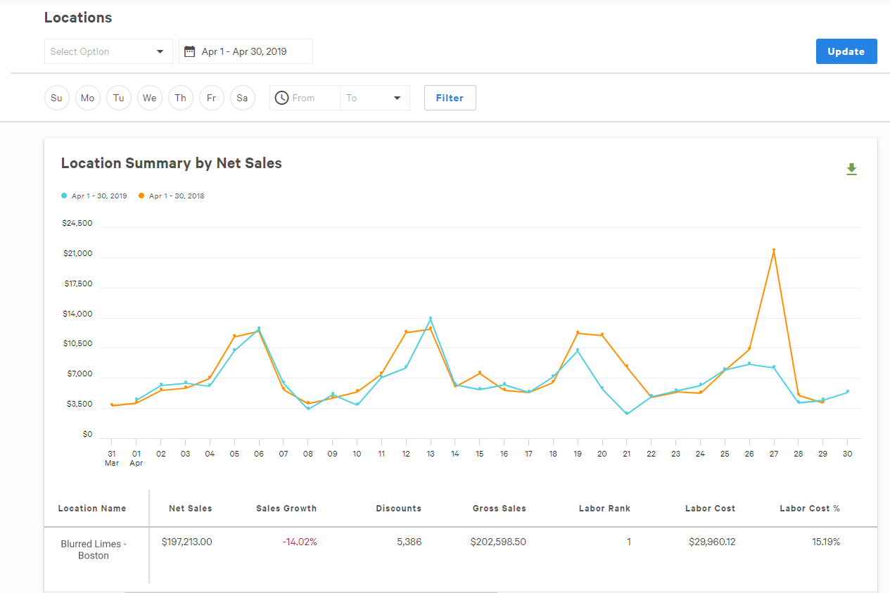
Task: Click the blue Update button
Action: [x=846, y=51]
